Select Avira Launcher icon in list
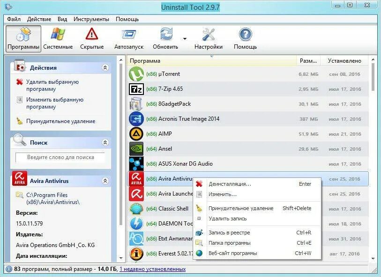Screen dimensions: 381x277 coord(136,194)
